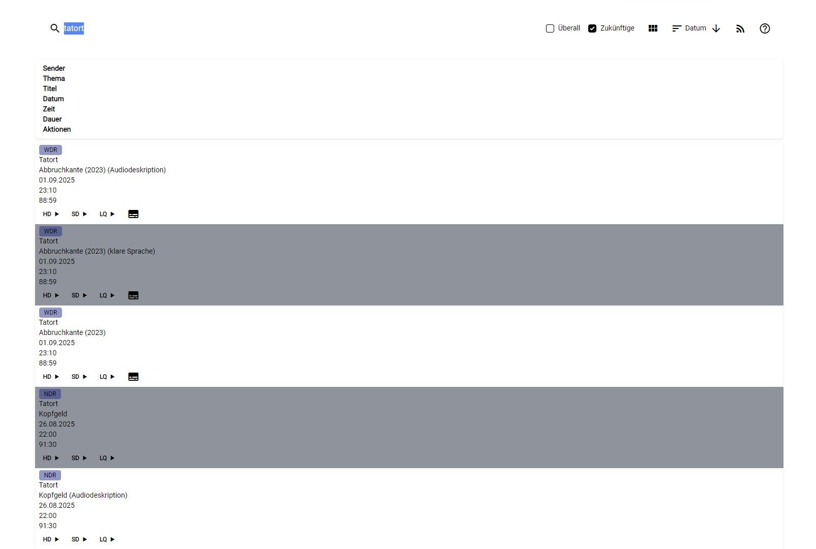816x549 pixels.
Task: Play HD stream of Abbruchkante Audiodeskription
Action: [51, 214]
